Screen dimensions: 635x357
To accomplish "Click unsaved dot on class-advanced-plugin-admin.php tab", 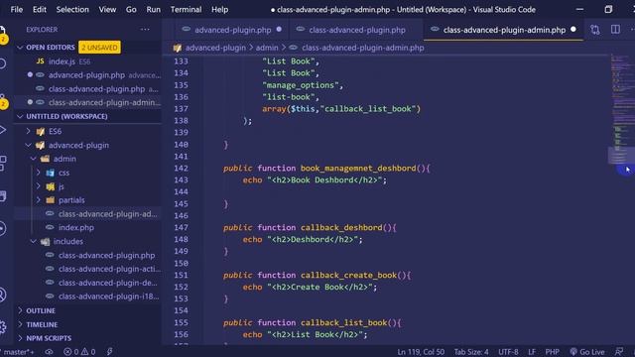I will pos(573,29).
